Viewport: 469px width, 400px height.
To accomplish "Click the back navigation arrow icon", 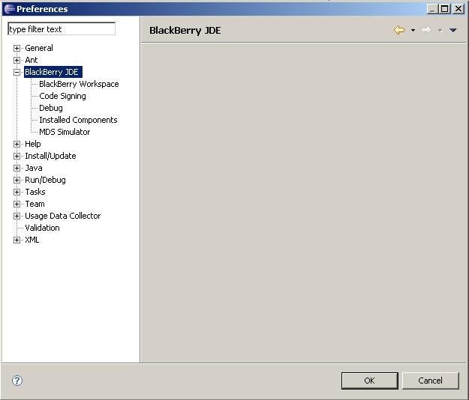I will (399, 30).
